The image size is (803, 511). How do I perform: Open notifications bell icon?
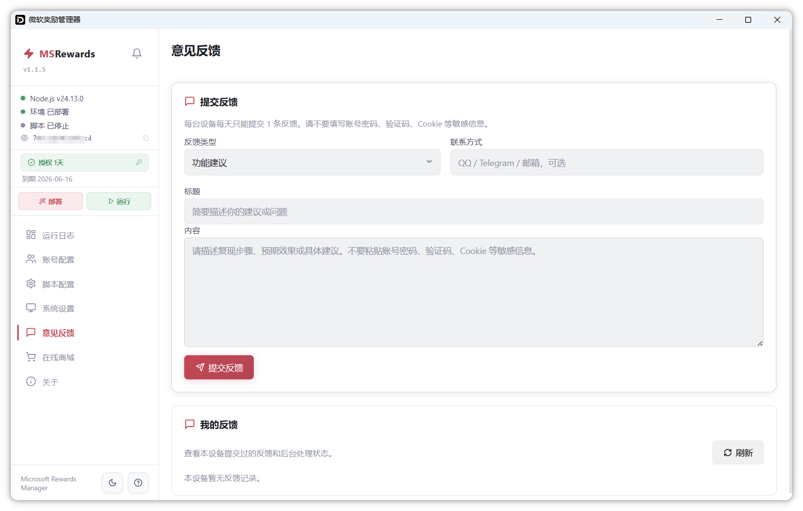137,53
